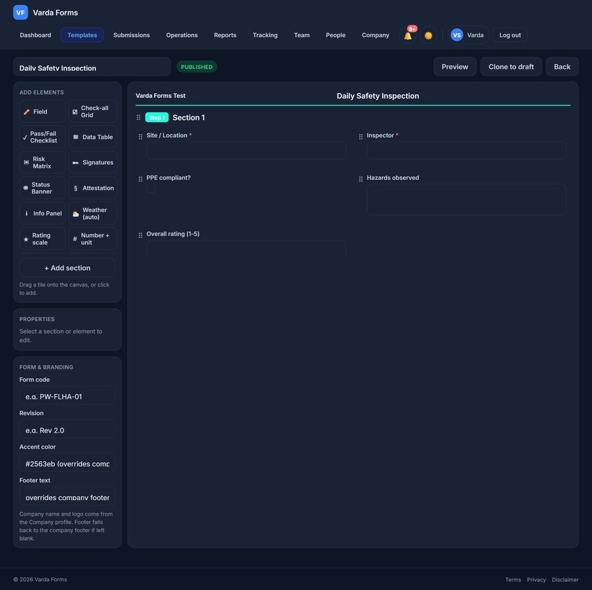This screenshot has width=592, height=590.
Task: Add a Weather (auto) element tile
Action: (x=93, y=214)
